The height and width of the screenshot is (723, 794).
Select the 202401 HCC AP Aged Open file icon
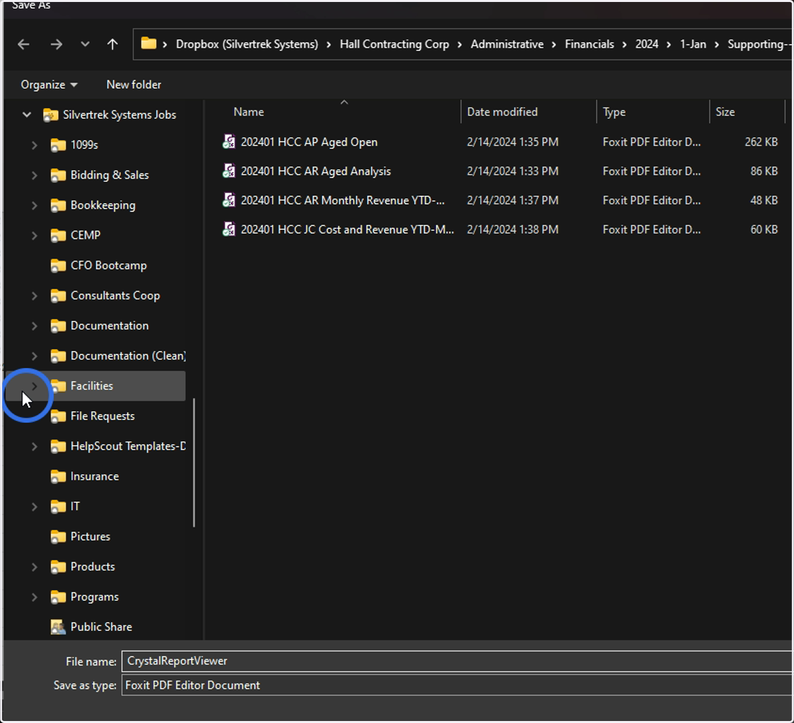(229, 142)
